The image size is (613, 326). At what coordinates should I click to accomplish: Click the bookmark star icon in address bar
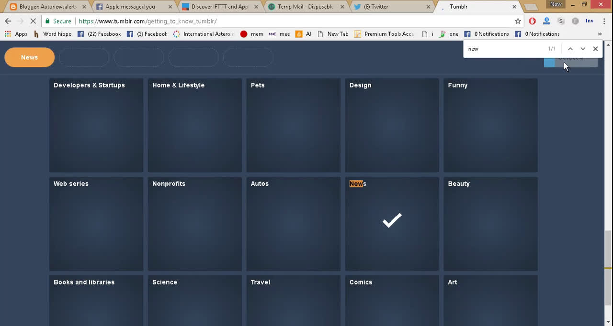pyautogui.click(x=518, y=21)
